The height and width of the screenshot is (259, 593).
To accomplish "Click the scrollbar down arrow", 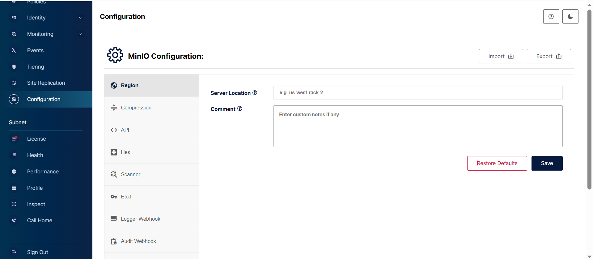I will click(x=589, y=257).
